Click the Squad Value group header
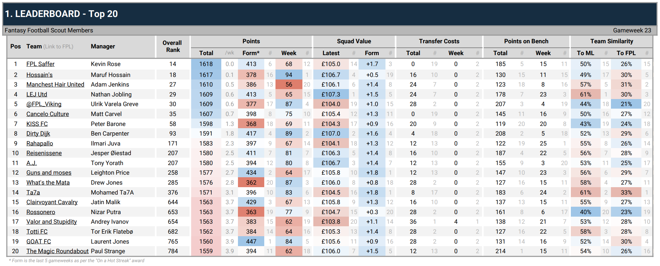This screenshot has width=660, height=266. tap(354, 41)
